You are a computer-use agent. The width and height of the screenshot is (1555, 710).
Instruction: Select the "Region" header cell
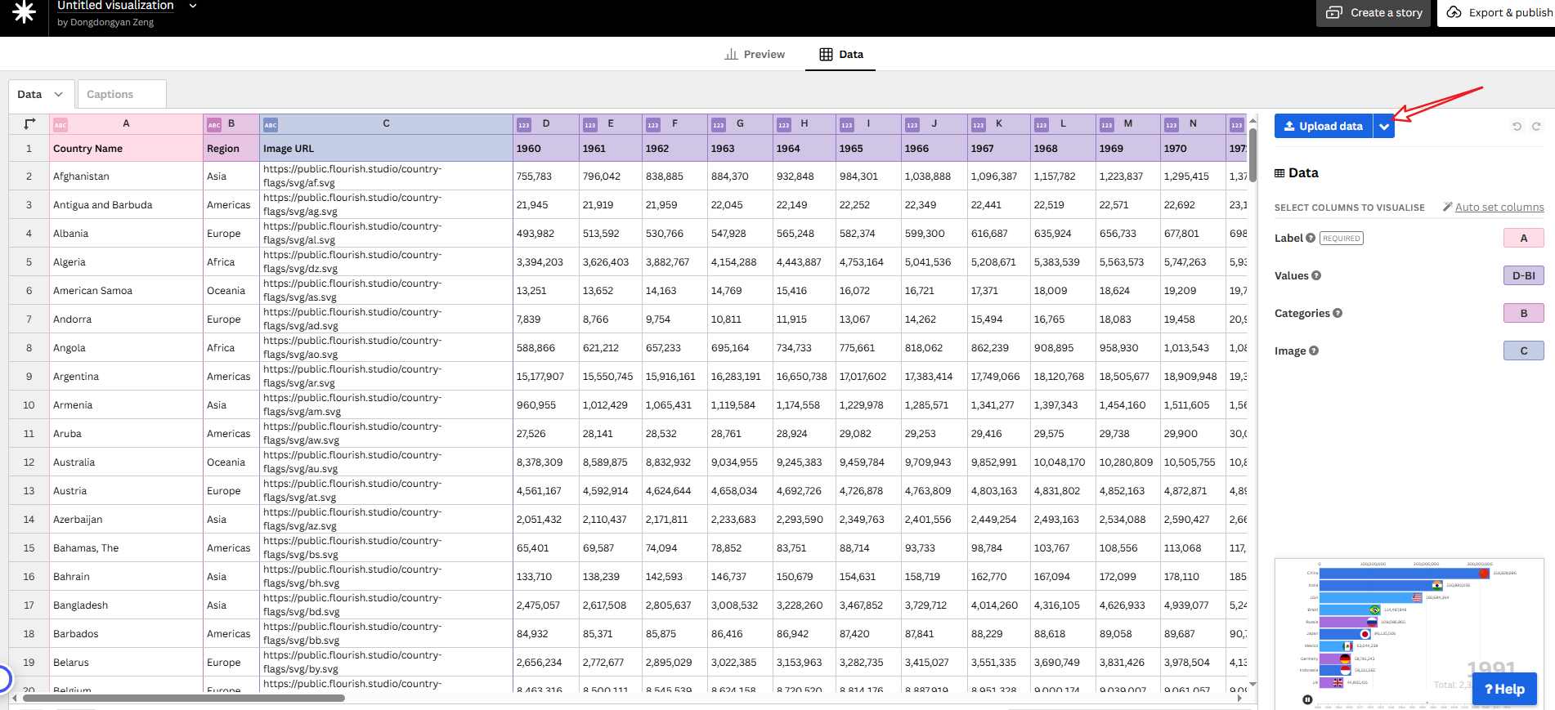231,149
